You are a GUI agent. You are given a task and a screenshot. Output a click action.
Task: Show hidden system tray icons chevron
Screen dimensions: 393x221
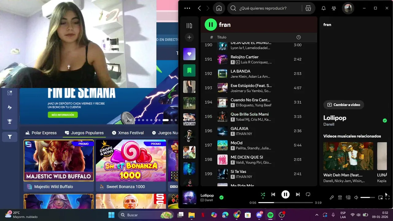[317, 215]
